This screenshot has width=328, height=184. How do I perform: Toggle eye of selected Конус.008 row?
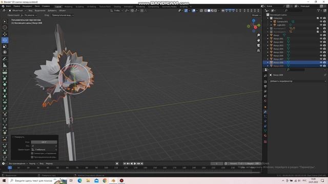pyautogui.click(x=321, y=62)
